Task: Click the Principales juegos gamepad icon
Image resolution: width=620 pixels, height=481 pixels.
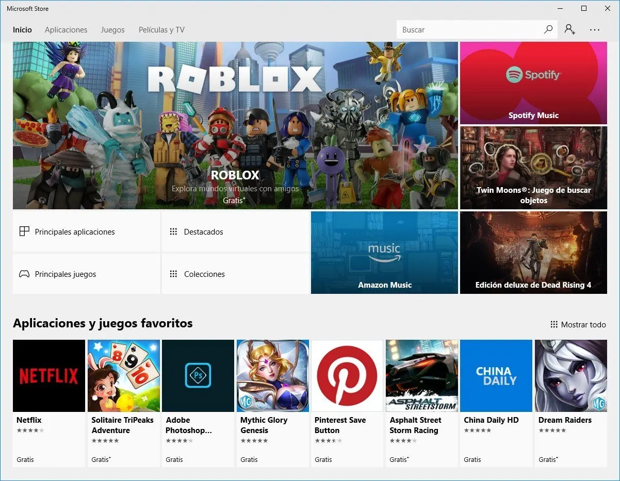Action: tap(24, 274)
